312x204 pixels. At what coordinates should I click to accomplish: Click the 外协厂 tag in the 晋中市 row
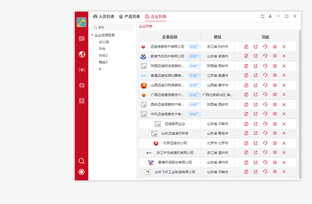click(x=194, y=85)
